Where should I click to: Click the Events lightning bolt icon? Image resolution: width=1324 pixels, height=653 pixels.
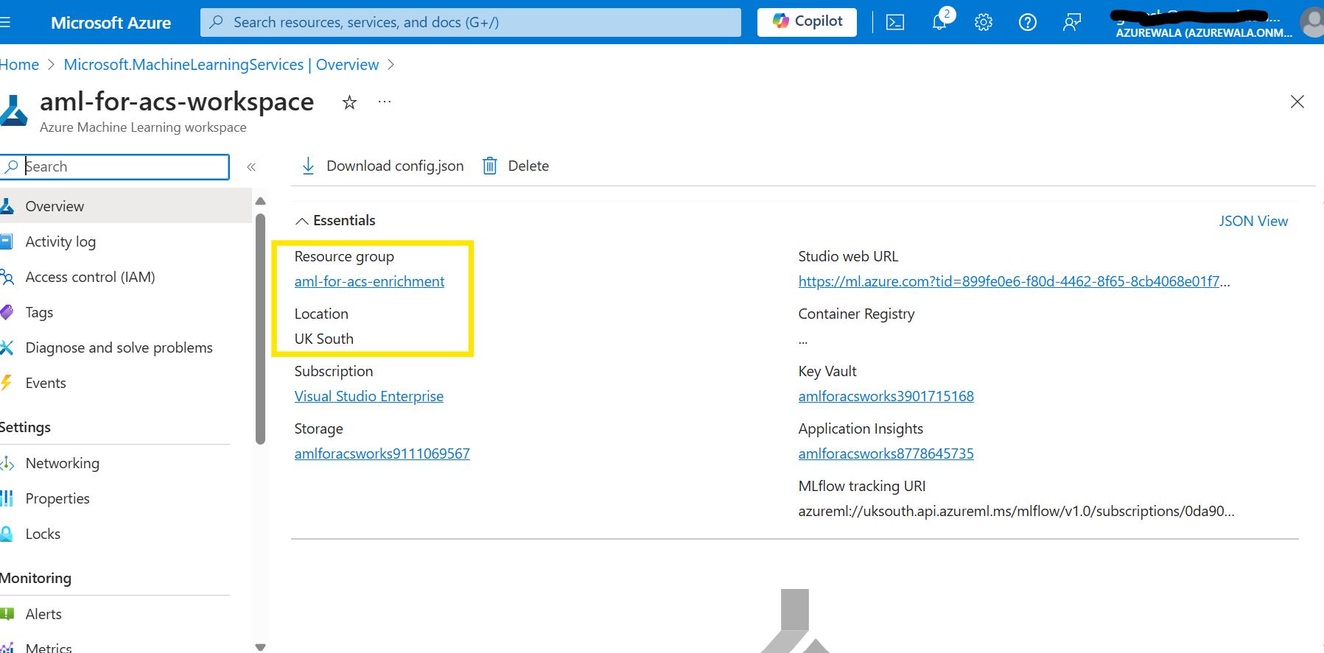pos(7,383)
